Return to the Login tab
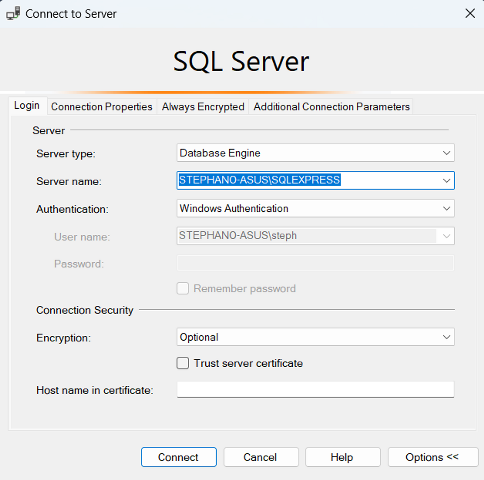 (x=27, y=105)
